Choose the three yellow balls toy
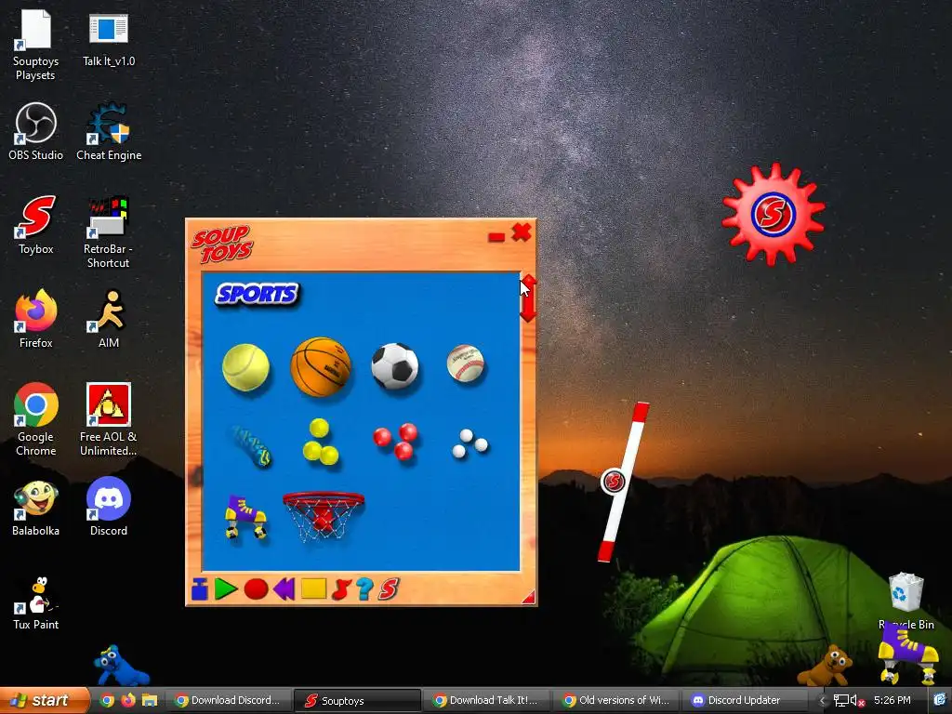This screenshot has height=714, width=952. point(321,442)
